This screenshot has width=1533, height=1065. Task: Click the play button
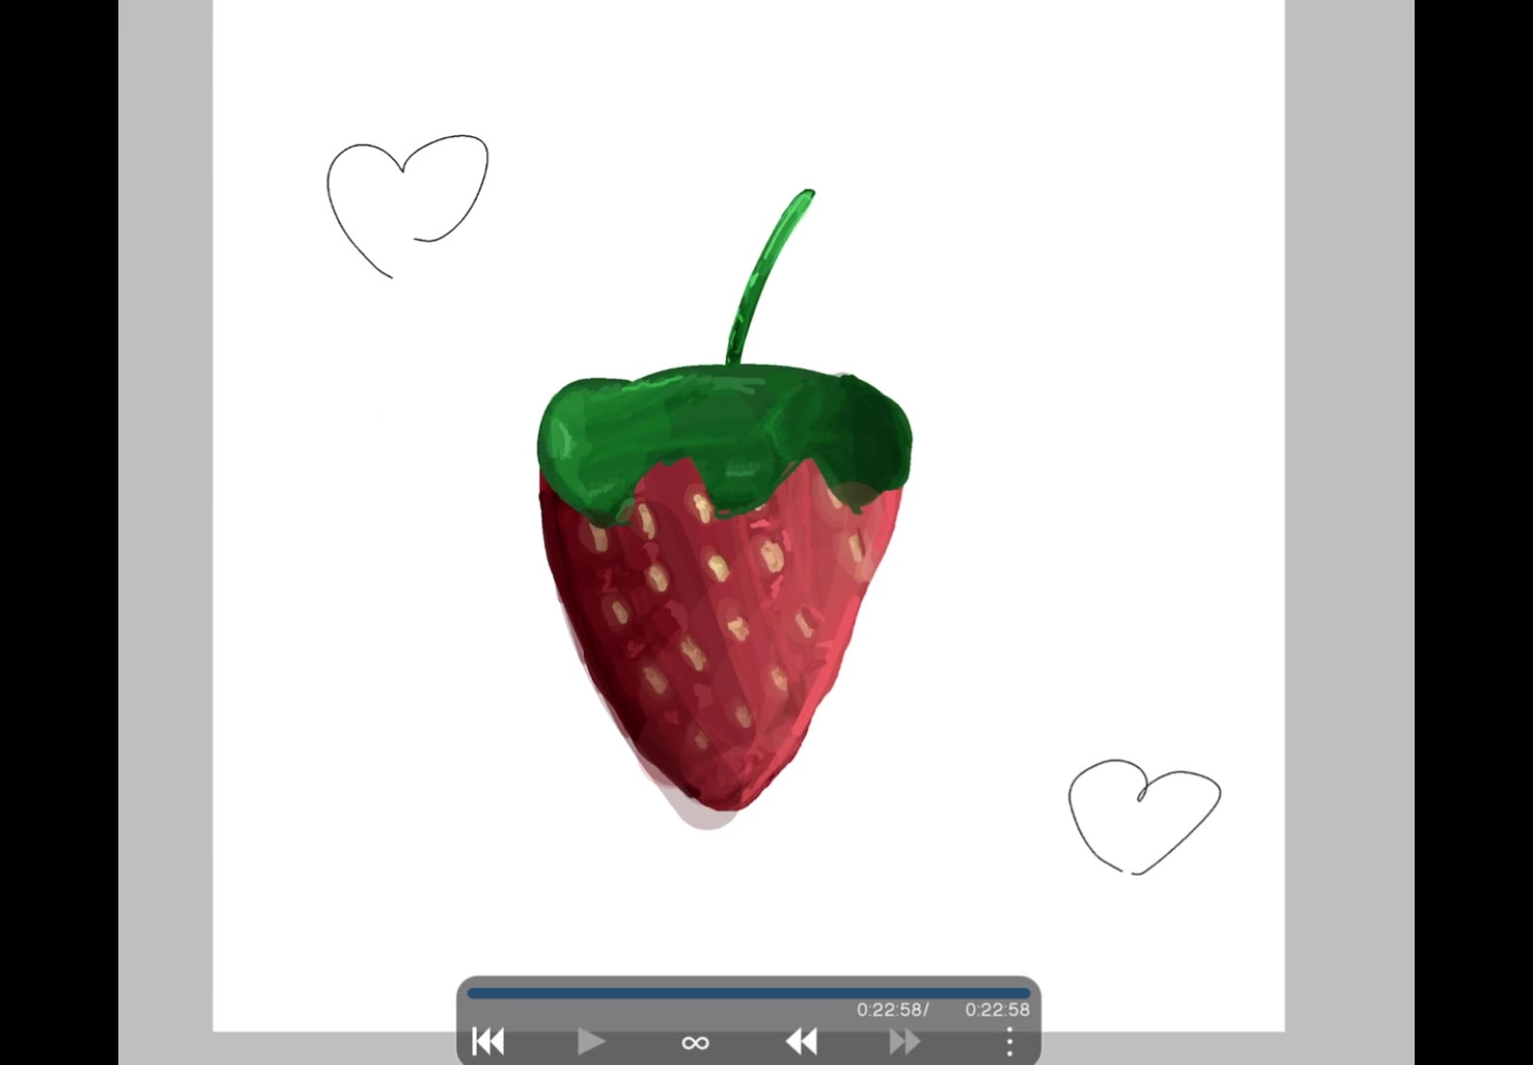[x=591, y=1040]
